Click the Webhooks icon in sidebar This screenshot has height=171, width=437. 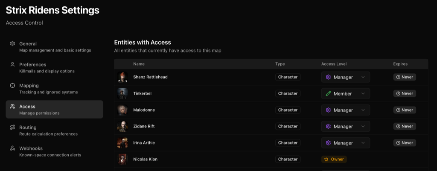click(x=12, y=148)
